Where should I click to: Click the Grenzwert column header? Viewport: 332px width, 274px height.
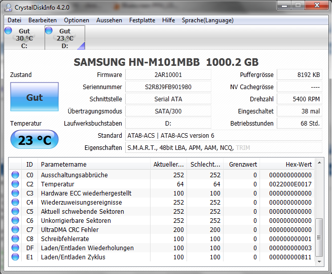[x=242, y=165]
